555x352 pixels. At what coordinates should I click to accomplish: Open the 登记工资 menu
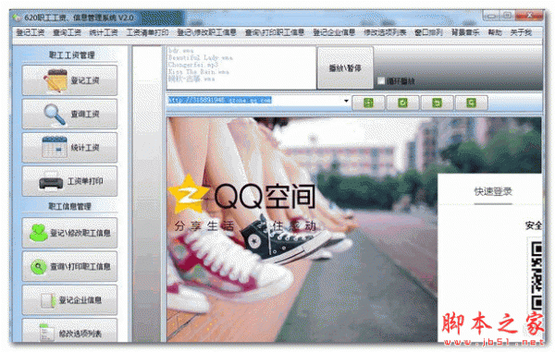coord(31,32)
